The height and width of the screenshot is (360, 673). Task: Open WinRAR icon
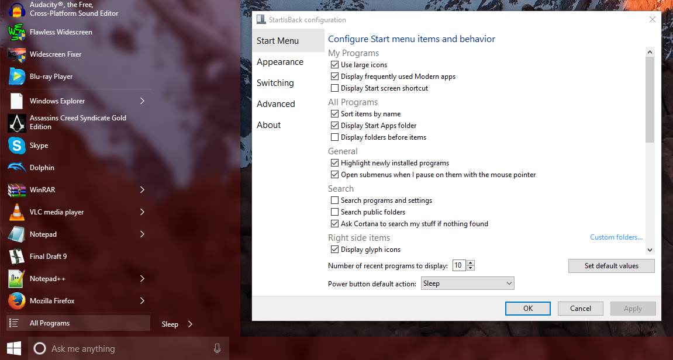pos(17,190)
